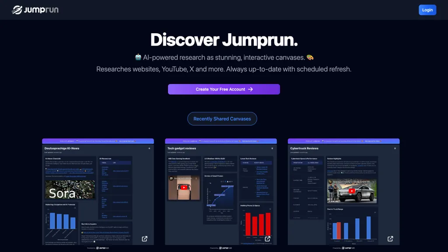Click the small icon beside Cybertruck Reviews title
The height and width of the screenshot is (252, 448).
[395, 148]
